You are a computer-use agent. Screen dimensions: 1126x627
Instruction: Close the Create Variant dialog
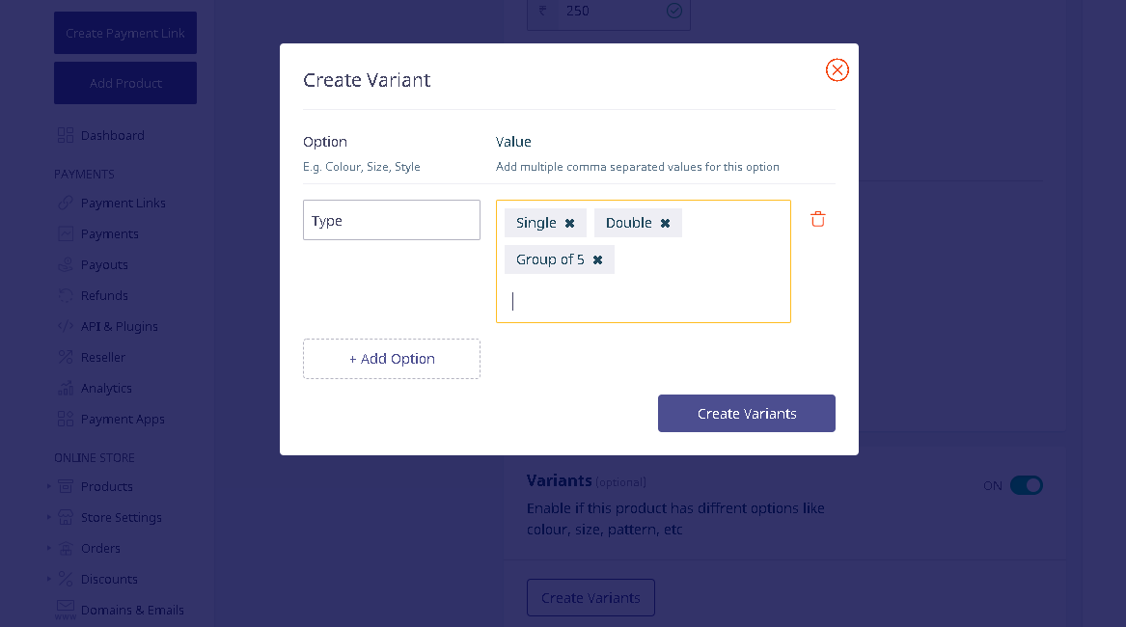tap(838, 69)
